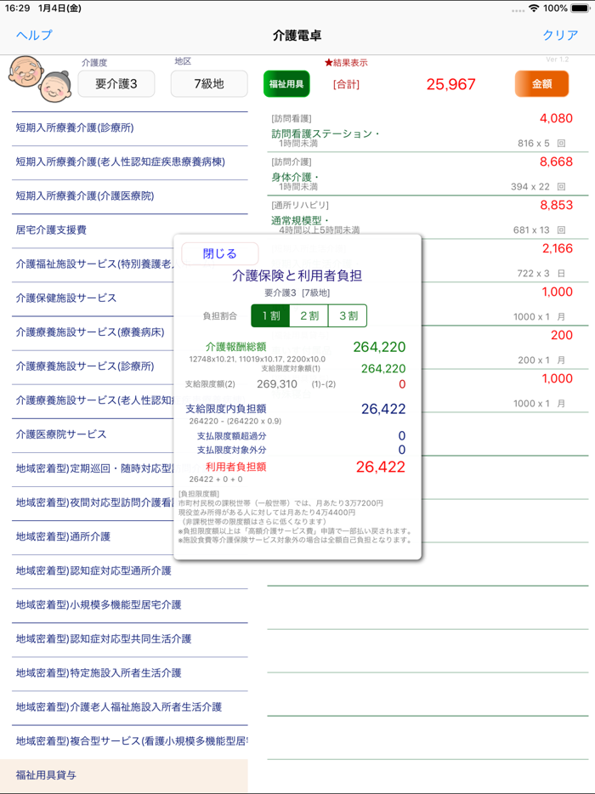Screen dimensions: 595x794
Task: Tap the 2,166 amount
Action: click(557, 248)
